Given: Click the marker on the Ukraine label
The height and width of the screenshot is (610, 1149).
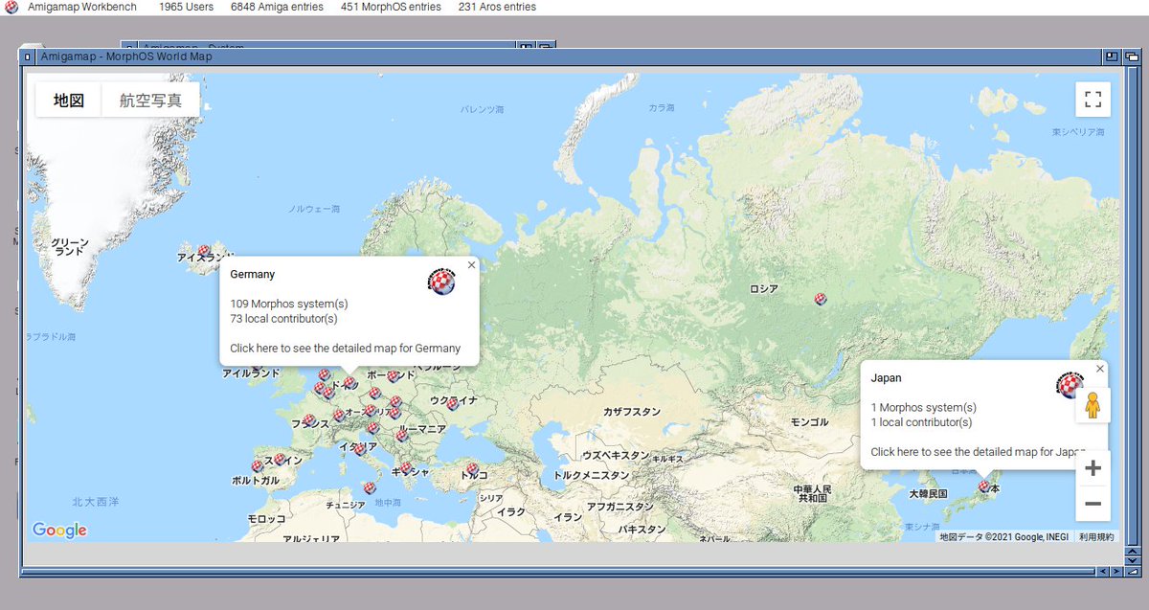Looking at the screenshot, I should [x=452, y=403].
